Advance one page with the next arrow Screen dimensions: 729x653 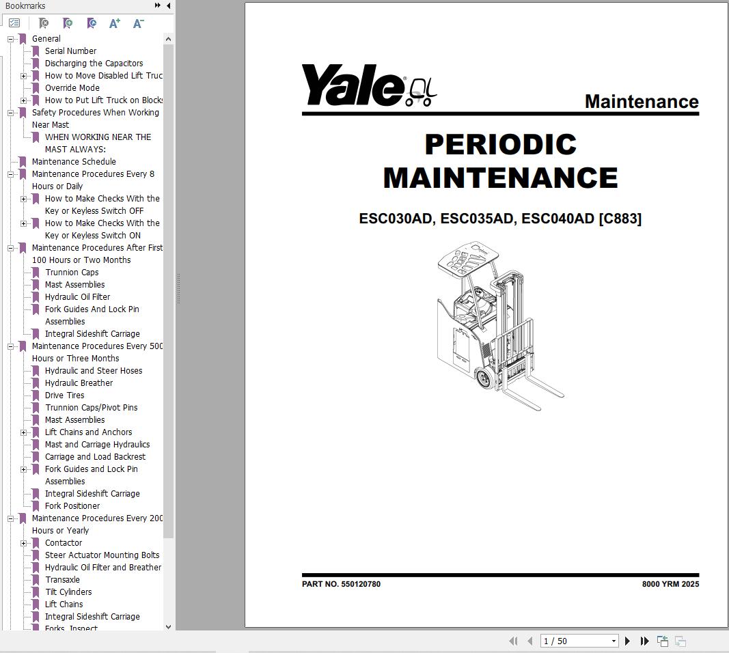click(627, 641)
